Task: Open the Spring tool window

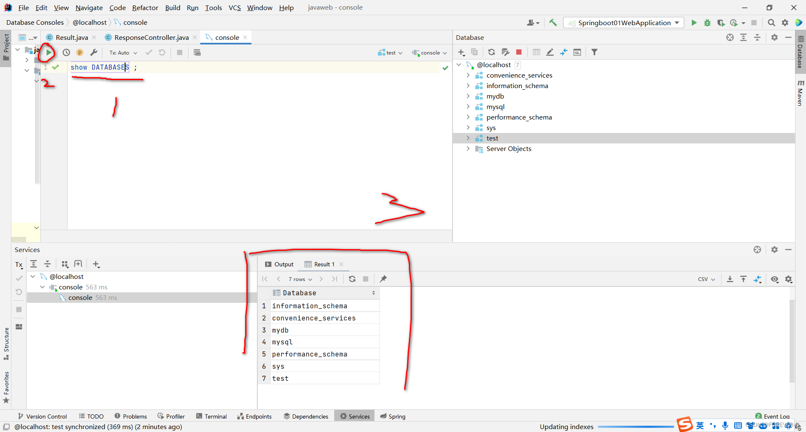Action: coord(393,416)
